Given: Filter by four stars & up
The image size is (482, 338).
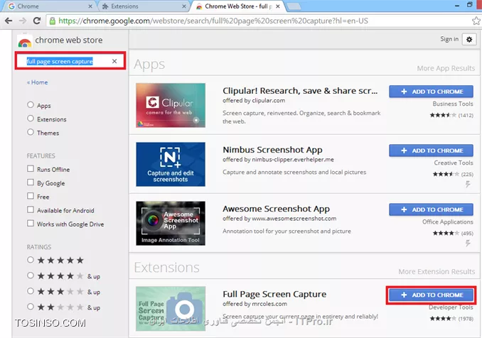Looking at the screenshot, I should click(30, 275).
